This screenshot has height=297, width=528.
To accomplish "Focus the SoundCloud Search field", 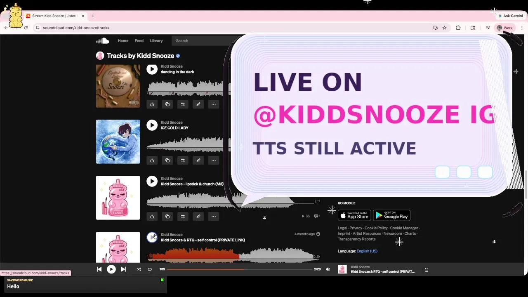I will coord(202,41).
